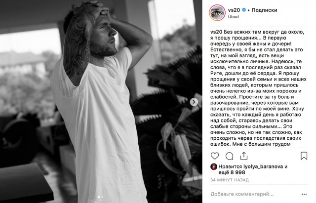316x203 pixels.
Task: Open lyolya_baranova profile from likes
Action: pyautogui.click(x=263, y=167)
